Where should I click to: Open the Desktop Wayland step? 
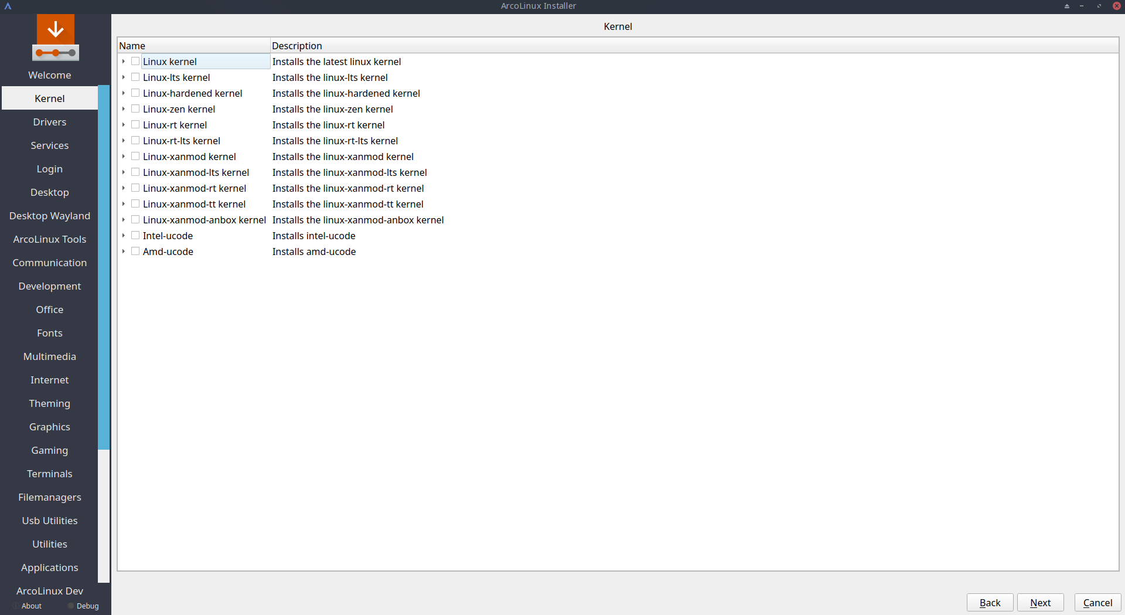[x=50, y=216]
